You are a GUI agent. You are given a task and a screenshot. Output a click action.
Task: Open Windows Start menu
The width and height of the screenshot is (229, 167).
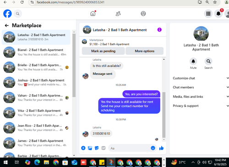click(x=5, y=162)
